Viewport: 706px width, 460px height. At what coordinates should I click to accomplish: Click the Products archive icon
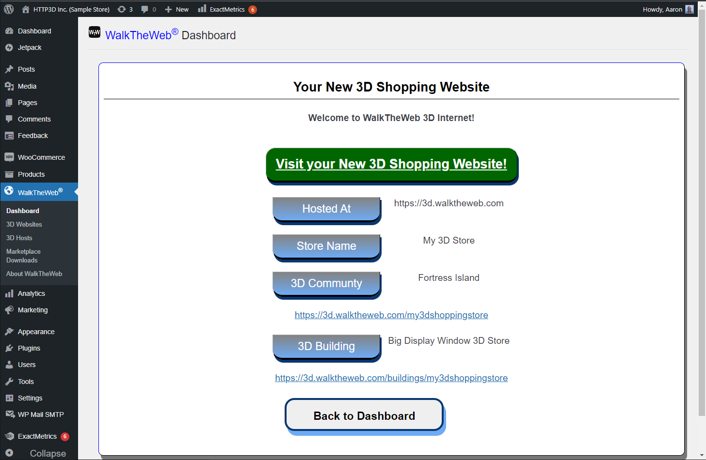pyautogui.click(x=9, y=174)
